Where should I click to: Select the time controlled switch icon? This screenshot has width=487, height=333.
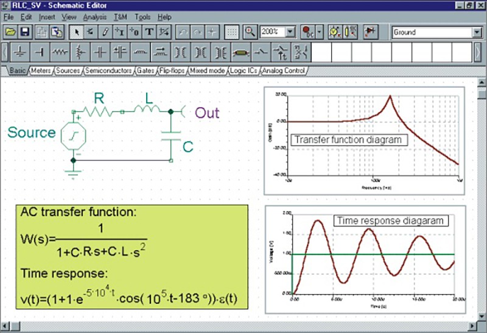281,52
